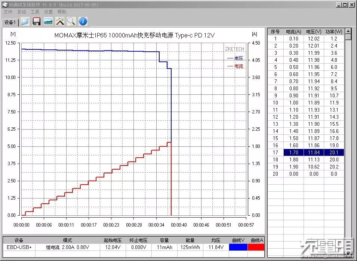Click current value 1.30 in row 13
This screenshot has width=357, height=261.
click(x=293, y=124)
